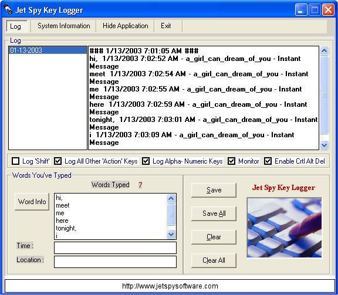Click the Time input field

[115, 248]
